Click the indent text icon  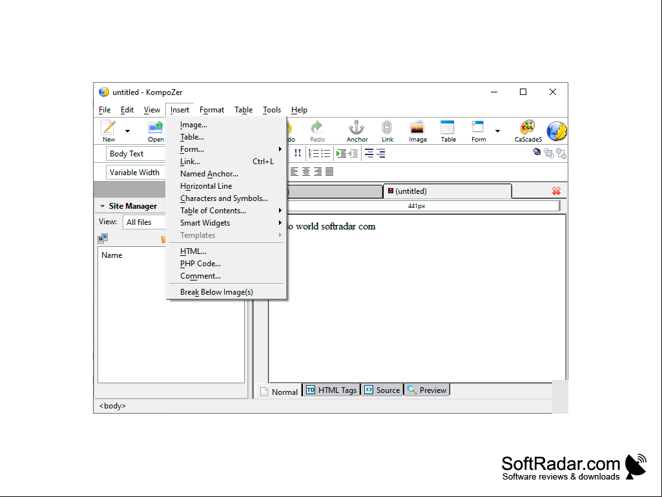[x=341, y=153]
